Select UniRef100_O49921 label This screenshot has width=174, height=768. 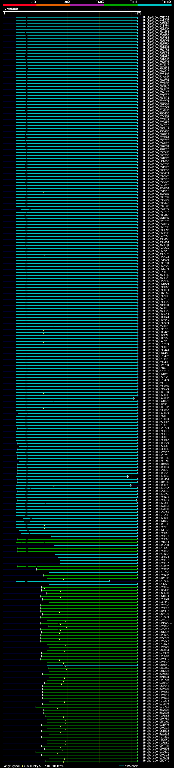coord(156,617)
